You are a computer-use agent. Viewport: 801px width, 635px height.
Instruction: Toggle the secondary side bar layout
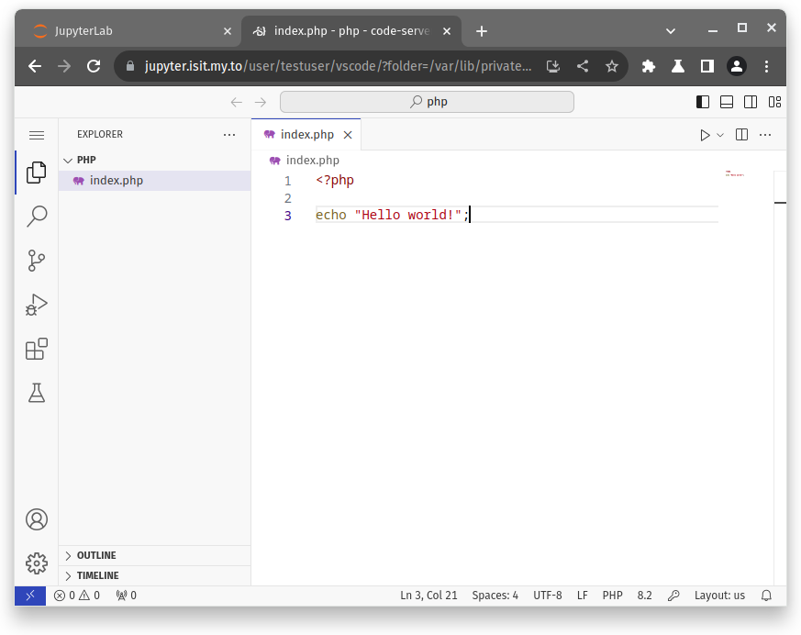[751, 102]
